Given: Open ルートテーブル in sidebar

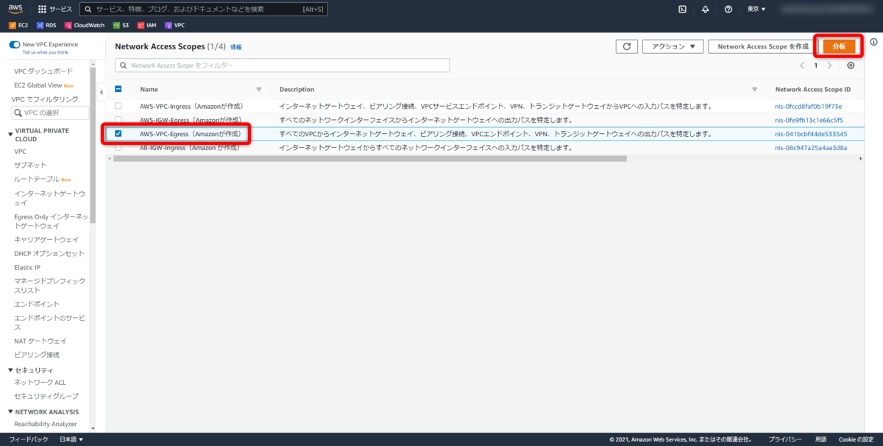Looking at the screenshot, I should coord(37,179).
